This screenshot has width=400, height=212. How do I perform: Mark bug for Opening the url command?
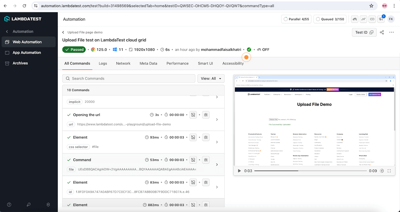coord(206,115)
